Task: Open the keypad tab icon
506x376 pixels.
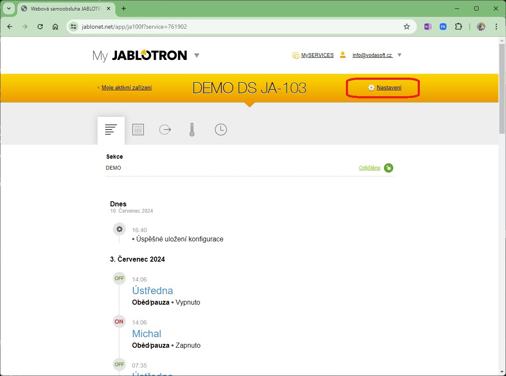Action: (x=138, y=130)
